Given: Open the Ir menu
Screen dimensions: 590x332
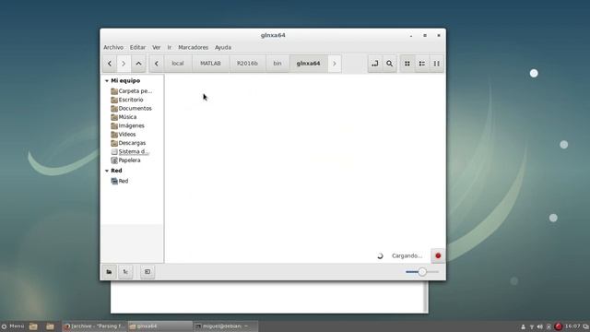Looking at the screenshot, I should [x=170, y=47].
